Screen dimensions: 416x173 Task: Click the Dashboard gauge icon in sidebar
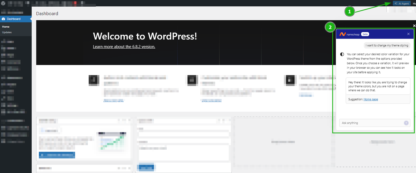coord(3,19)
